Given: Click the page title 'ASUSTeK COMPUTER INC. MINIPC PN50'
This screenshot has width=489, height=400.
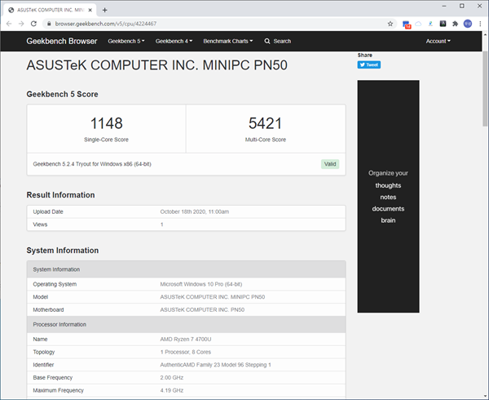Looking at the screenshot, I should 156,65.
